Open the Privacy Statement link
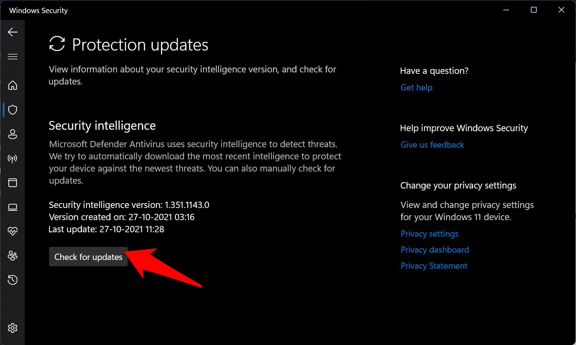The image size is (576, 345). (434, 266)
